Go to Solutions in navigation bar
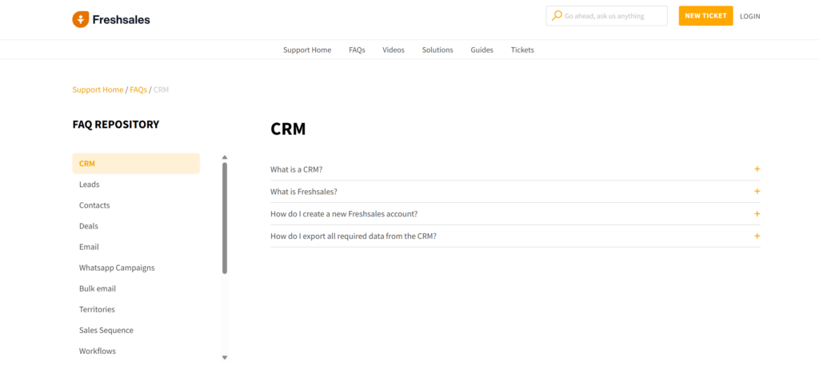819x385 pixels. coord(437,50)
